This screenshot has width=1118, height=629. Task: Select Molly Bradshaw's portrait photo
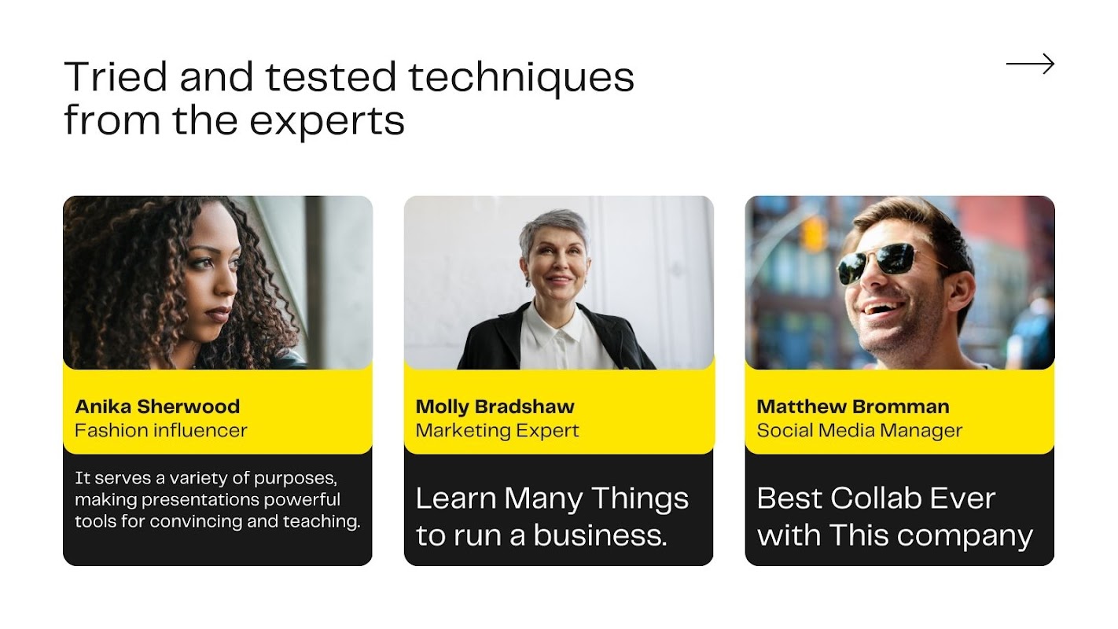[558, 282]
